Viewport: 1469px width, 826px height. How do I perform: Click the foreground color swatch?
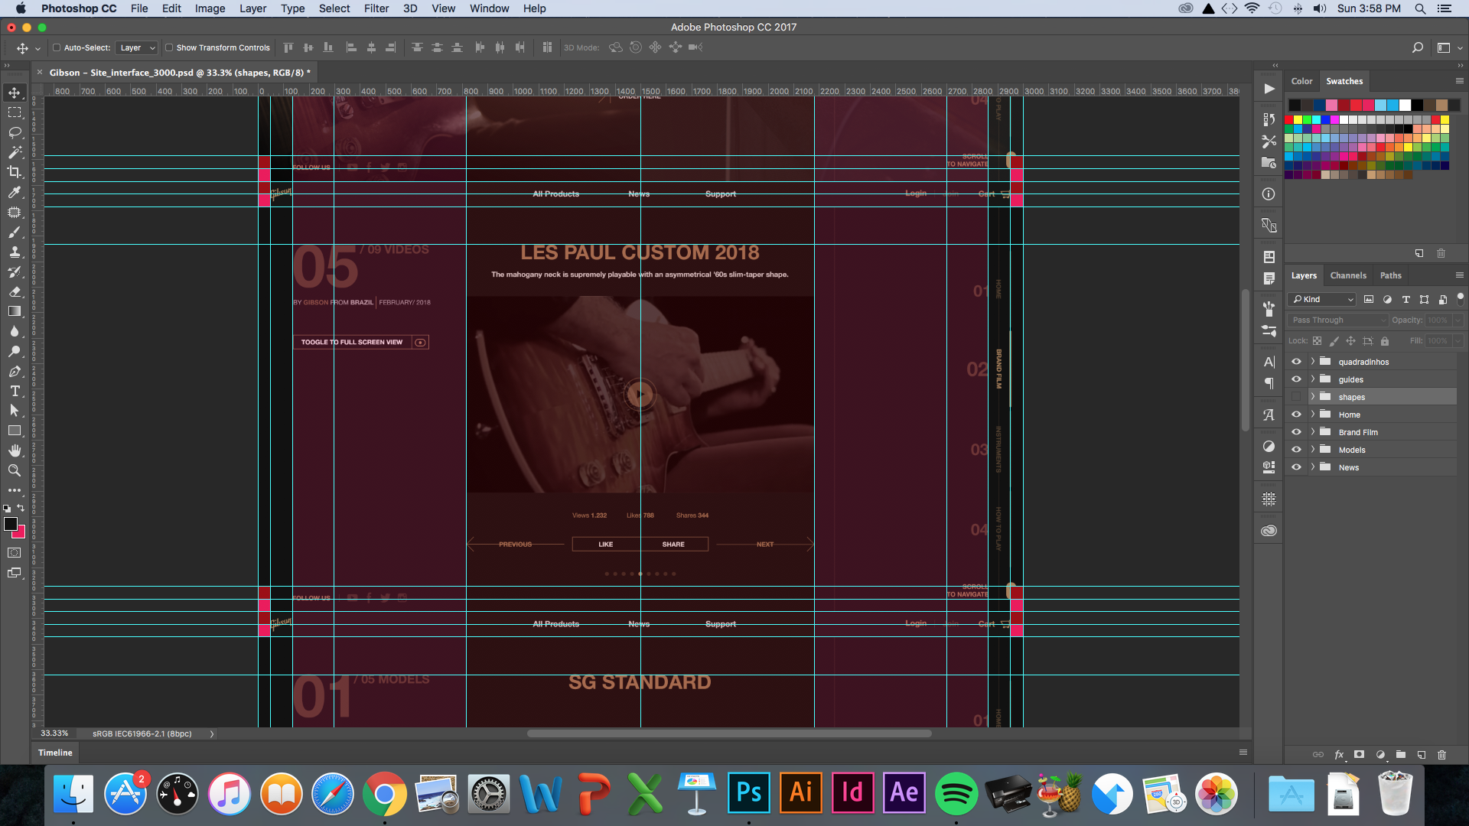[11, 524]
